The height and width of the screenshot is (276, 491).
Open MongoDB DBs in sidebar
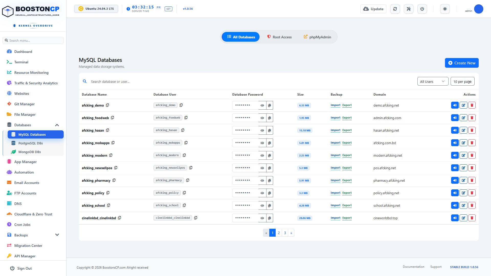pyautogui.click(x=36, y=152)
